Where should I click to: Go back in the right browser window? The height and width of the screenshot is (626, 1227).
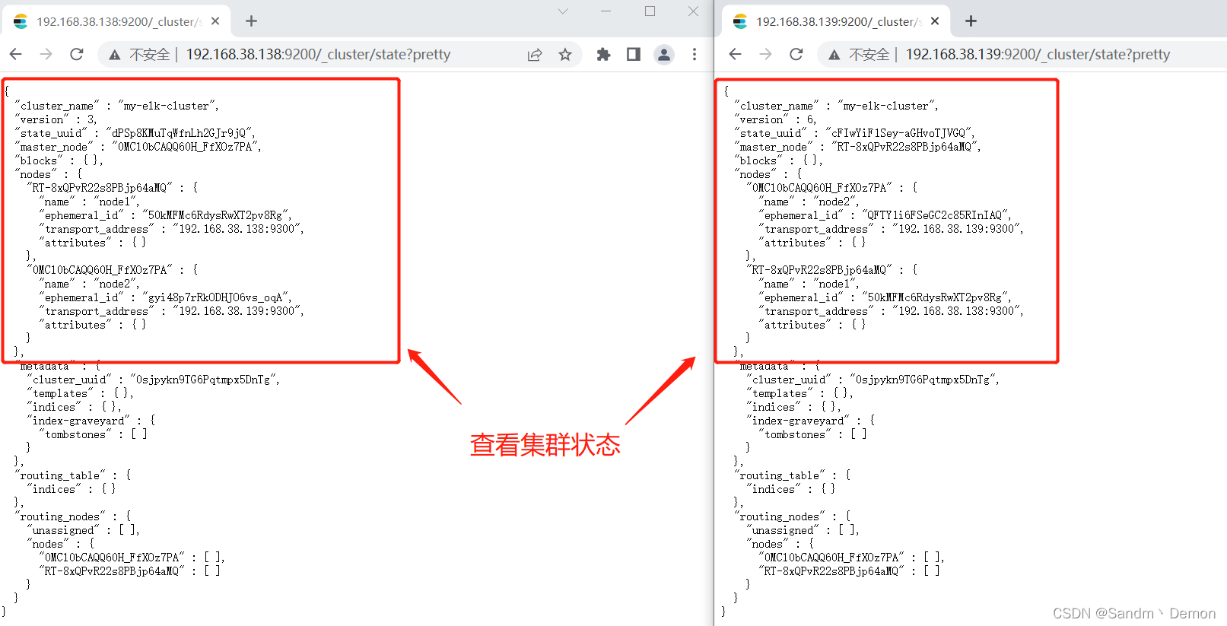pos(736,54)
